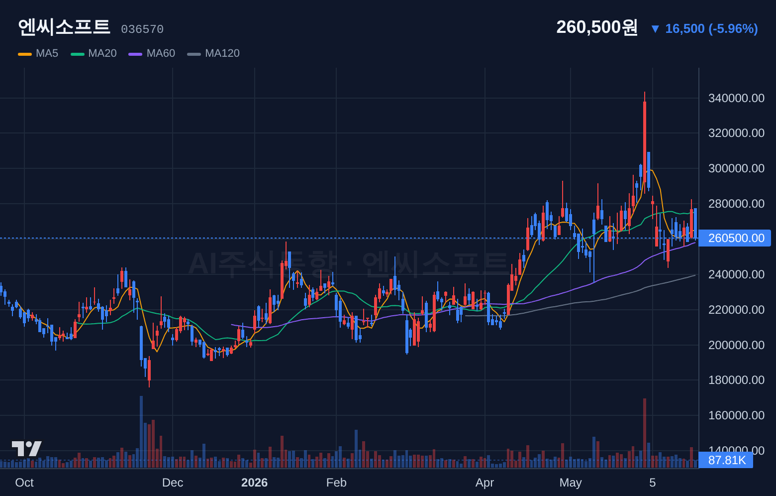Click the MA120 gray legend swatch
This screenshot has height=496, width=776.
tap(194, 54)
